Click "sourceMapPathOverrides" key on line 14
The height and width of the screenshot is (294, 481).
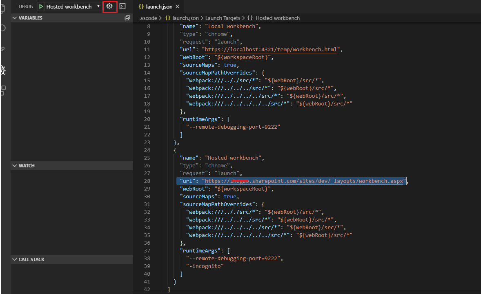[x=218, y=72]
